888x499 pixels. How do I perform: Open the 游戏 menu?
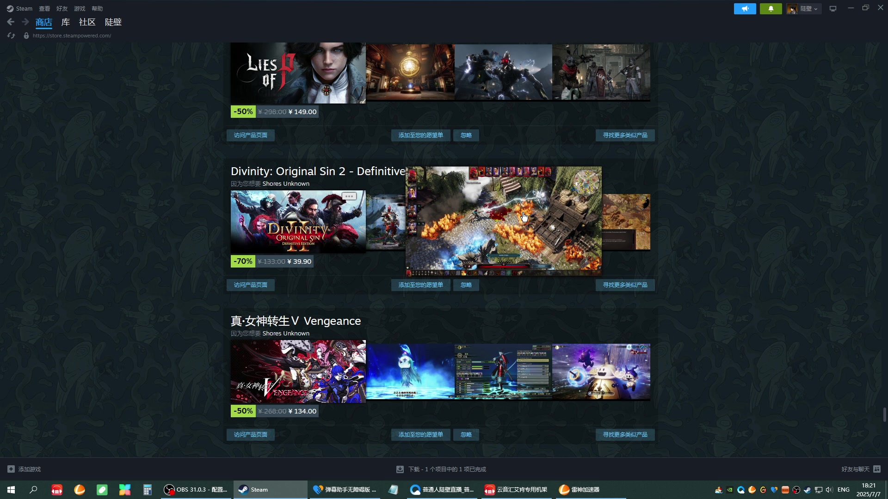80,9
